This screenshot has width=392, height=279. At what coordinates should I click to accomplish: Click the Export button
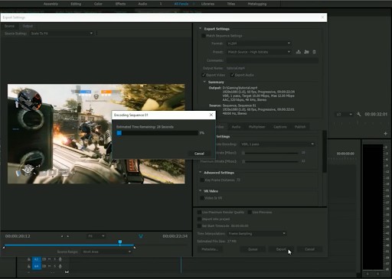[281, 249]
